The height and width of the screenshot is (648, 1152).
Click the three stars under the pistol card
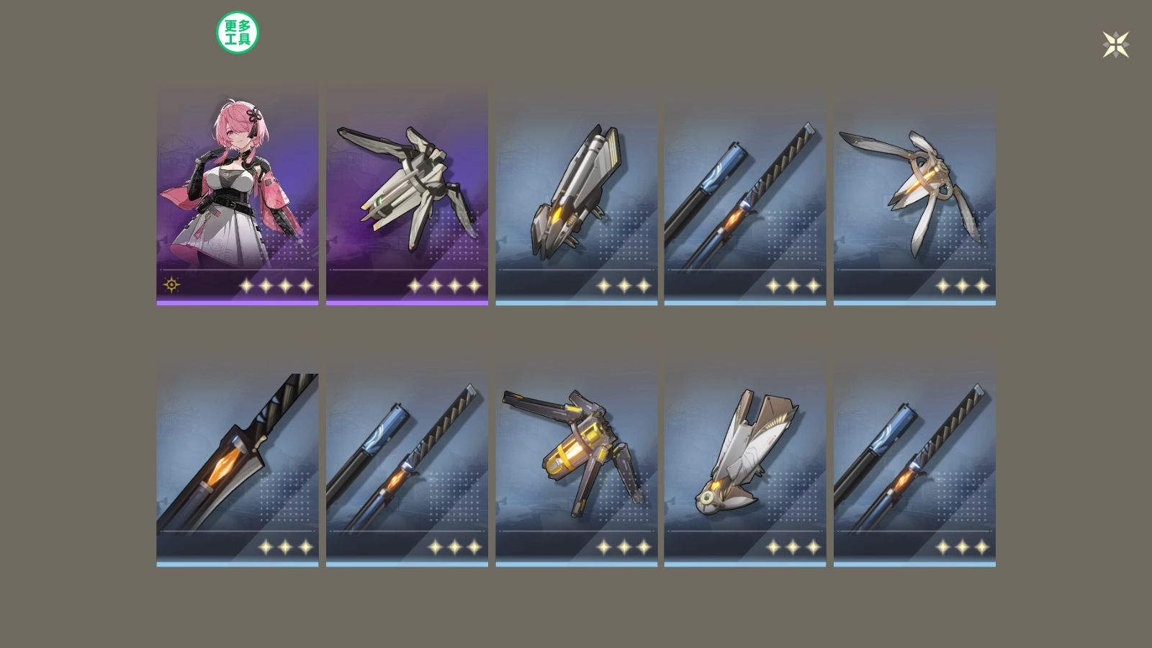click(624, 286)
